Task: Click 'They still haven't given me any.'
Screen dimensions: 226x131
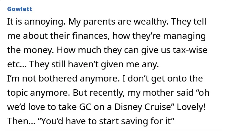Action: [x=94, y=64]
